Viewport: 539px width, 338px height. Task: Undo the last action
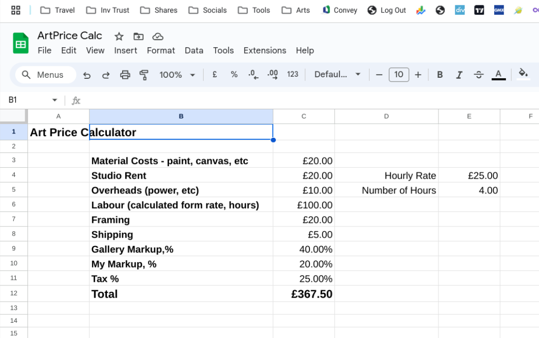[x=87, y=75]
